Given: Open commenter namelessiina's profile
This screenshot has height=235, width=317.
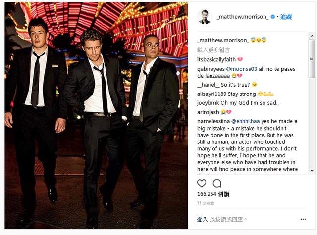Looking at the screenshot, I should 213,121.
